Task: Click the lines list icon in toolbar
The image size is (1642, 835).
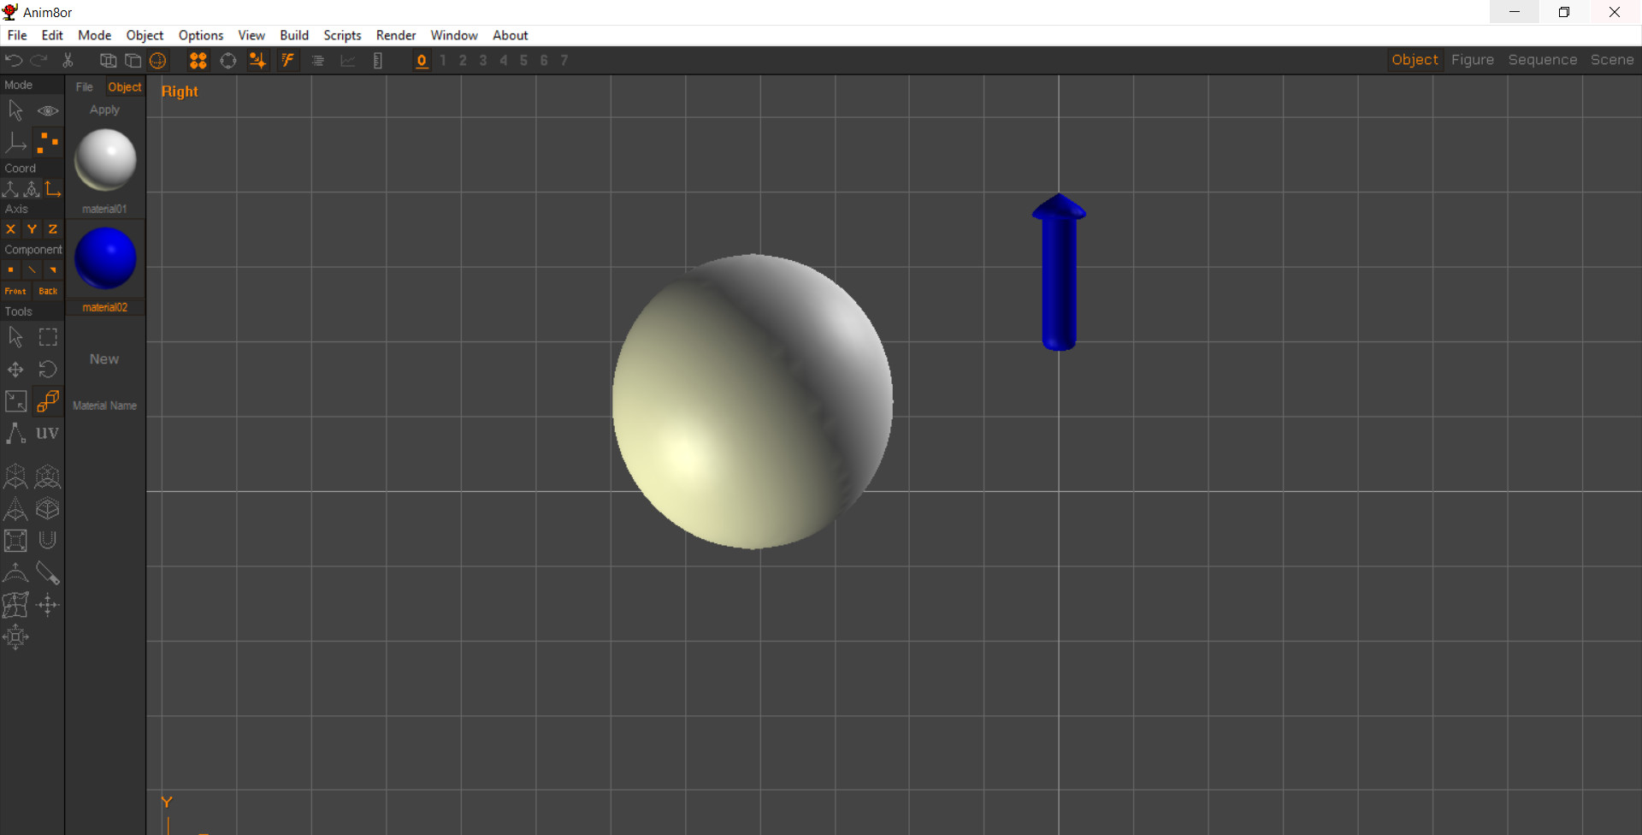Action: click(x=318, y=60)
